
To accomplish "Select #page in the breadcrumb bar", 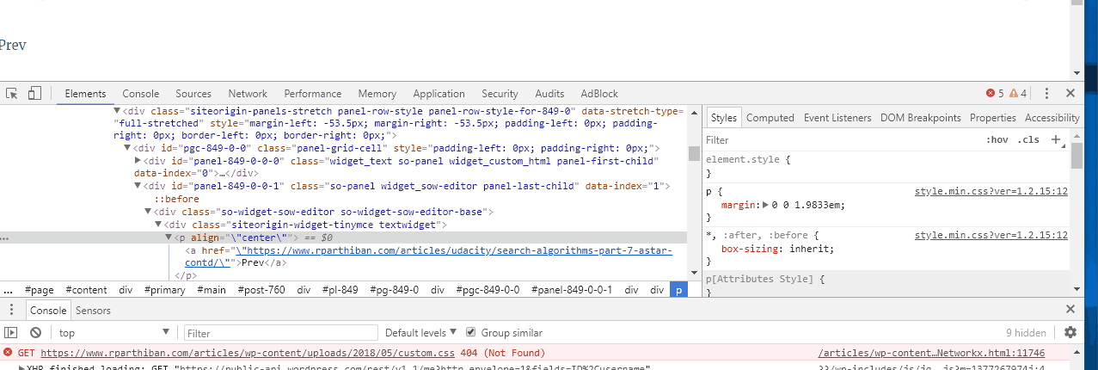I will (x=40, y=290).
